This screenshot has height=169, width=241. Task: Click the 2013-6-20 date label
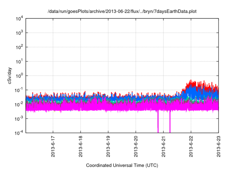tap(136, 146)
